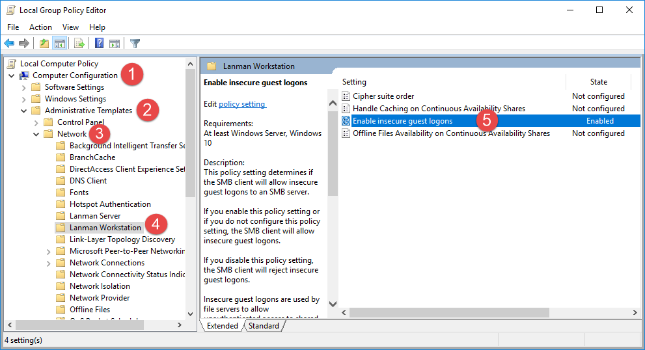Toggle Show/Hide Action Pane toolbar icon
Screen dimensions: 645x350
pos(115,43)
